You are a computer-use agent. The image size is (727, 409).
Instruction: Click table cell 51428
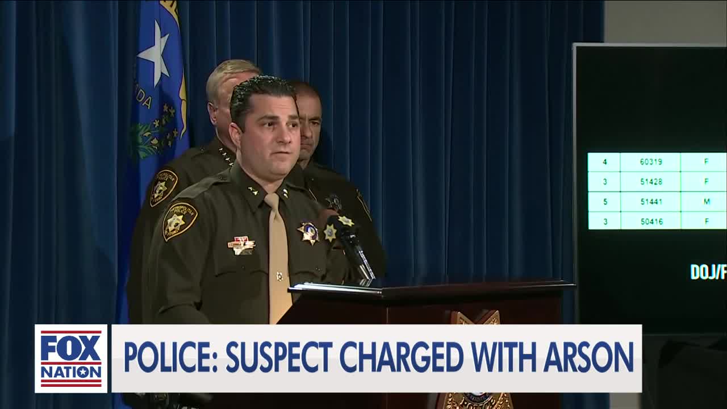[650, 182]
